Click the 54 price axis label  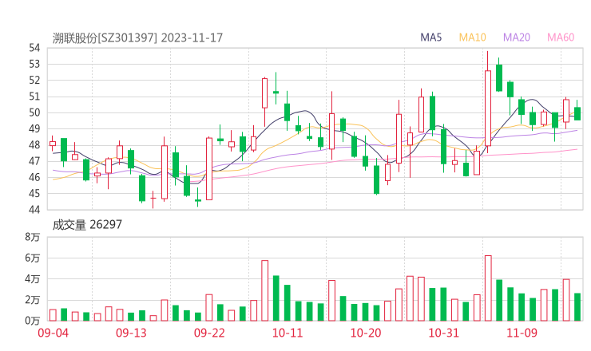34,48
